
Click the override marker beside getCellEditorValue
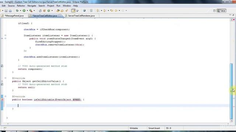pyautogui.click(x=2, y=81)
